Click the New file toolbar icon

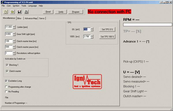point(6,12)
